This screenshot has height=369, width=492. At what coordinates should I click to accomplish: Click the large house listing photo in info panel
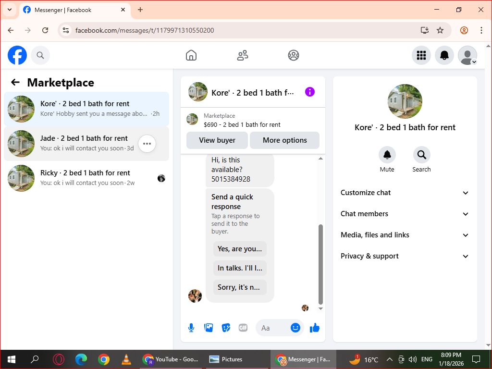pos(405,101)
